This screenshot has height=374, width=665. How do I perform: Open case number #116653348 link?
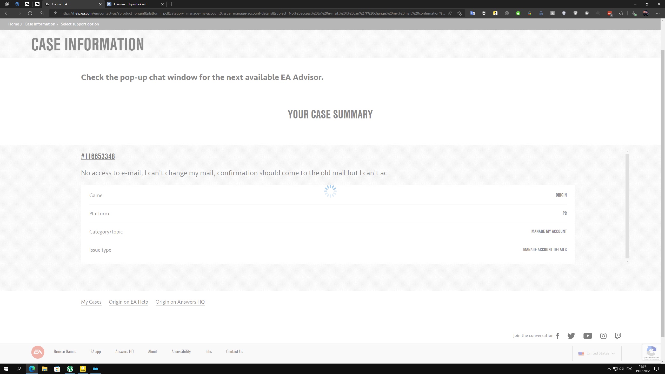[98, 156]
